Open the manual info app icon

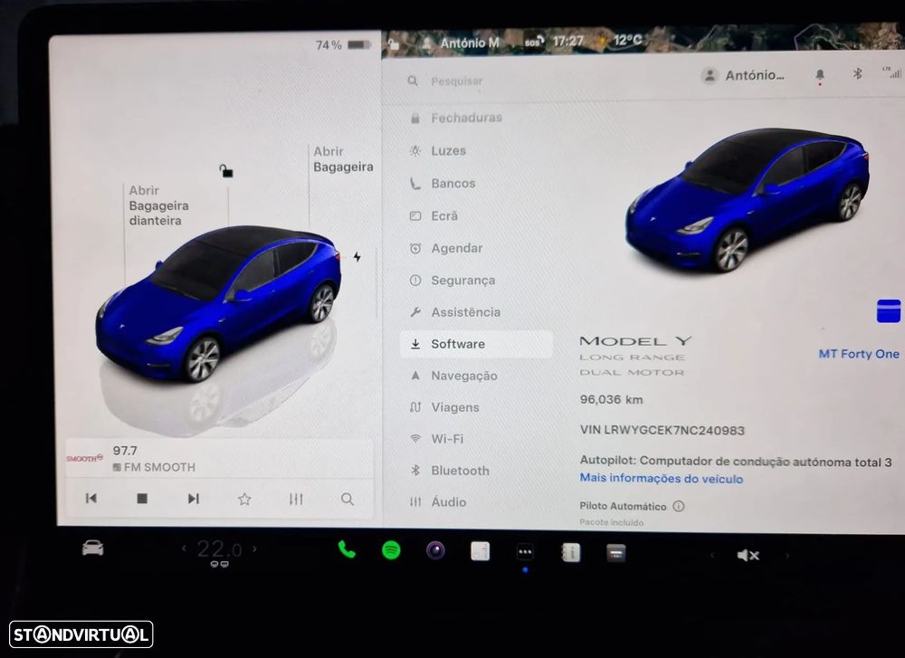pyautogui.click(x=571, y=553)
